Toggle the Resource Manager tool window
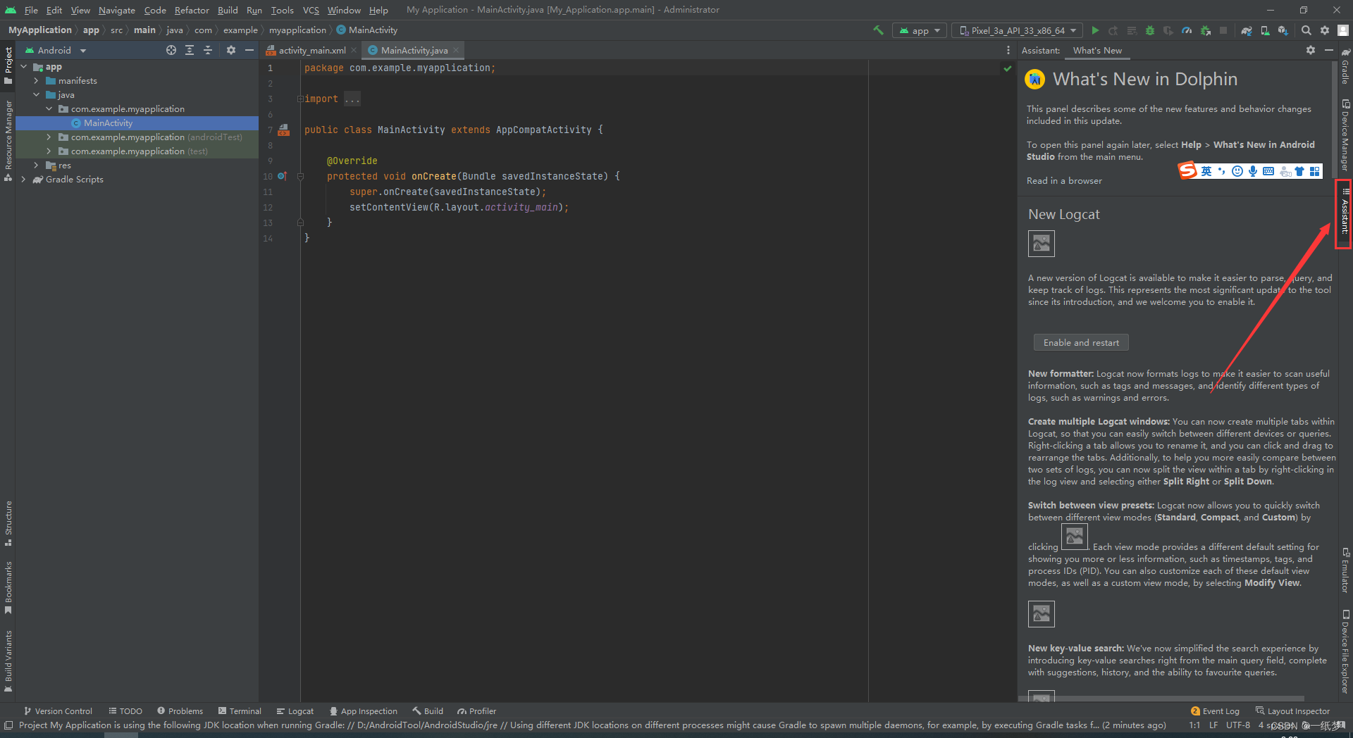This screenshot has height=738, width=1353. pos(8,141)
